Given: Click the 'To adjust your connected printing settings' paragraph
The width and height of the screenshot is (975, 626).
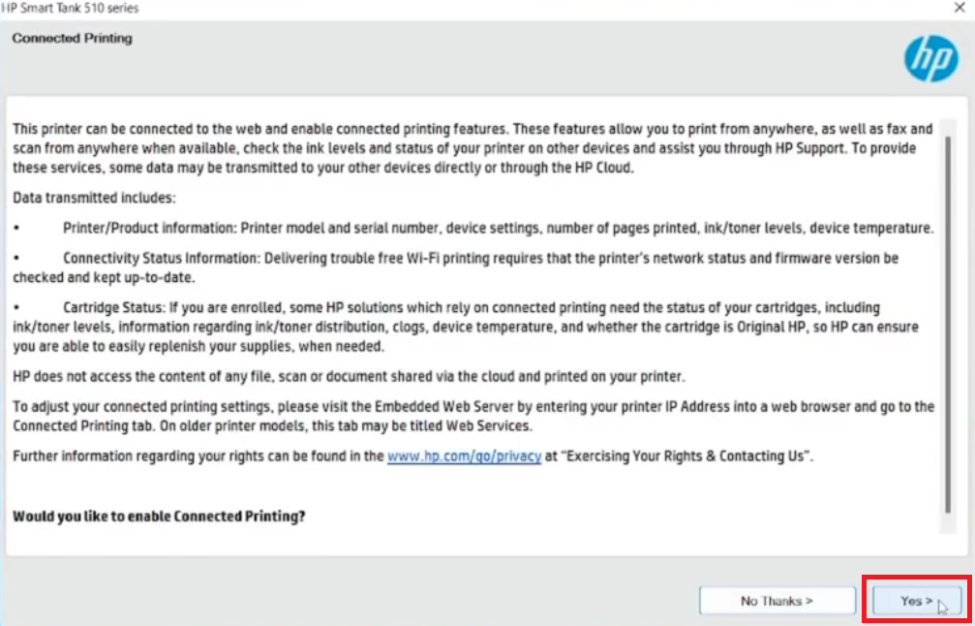Looking at the screenshot, I should [473, 417].
